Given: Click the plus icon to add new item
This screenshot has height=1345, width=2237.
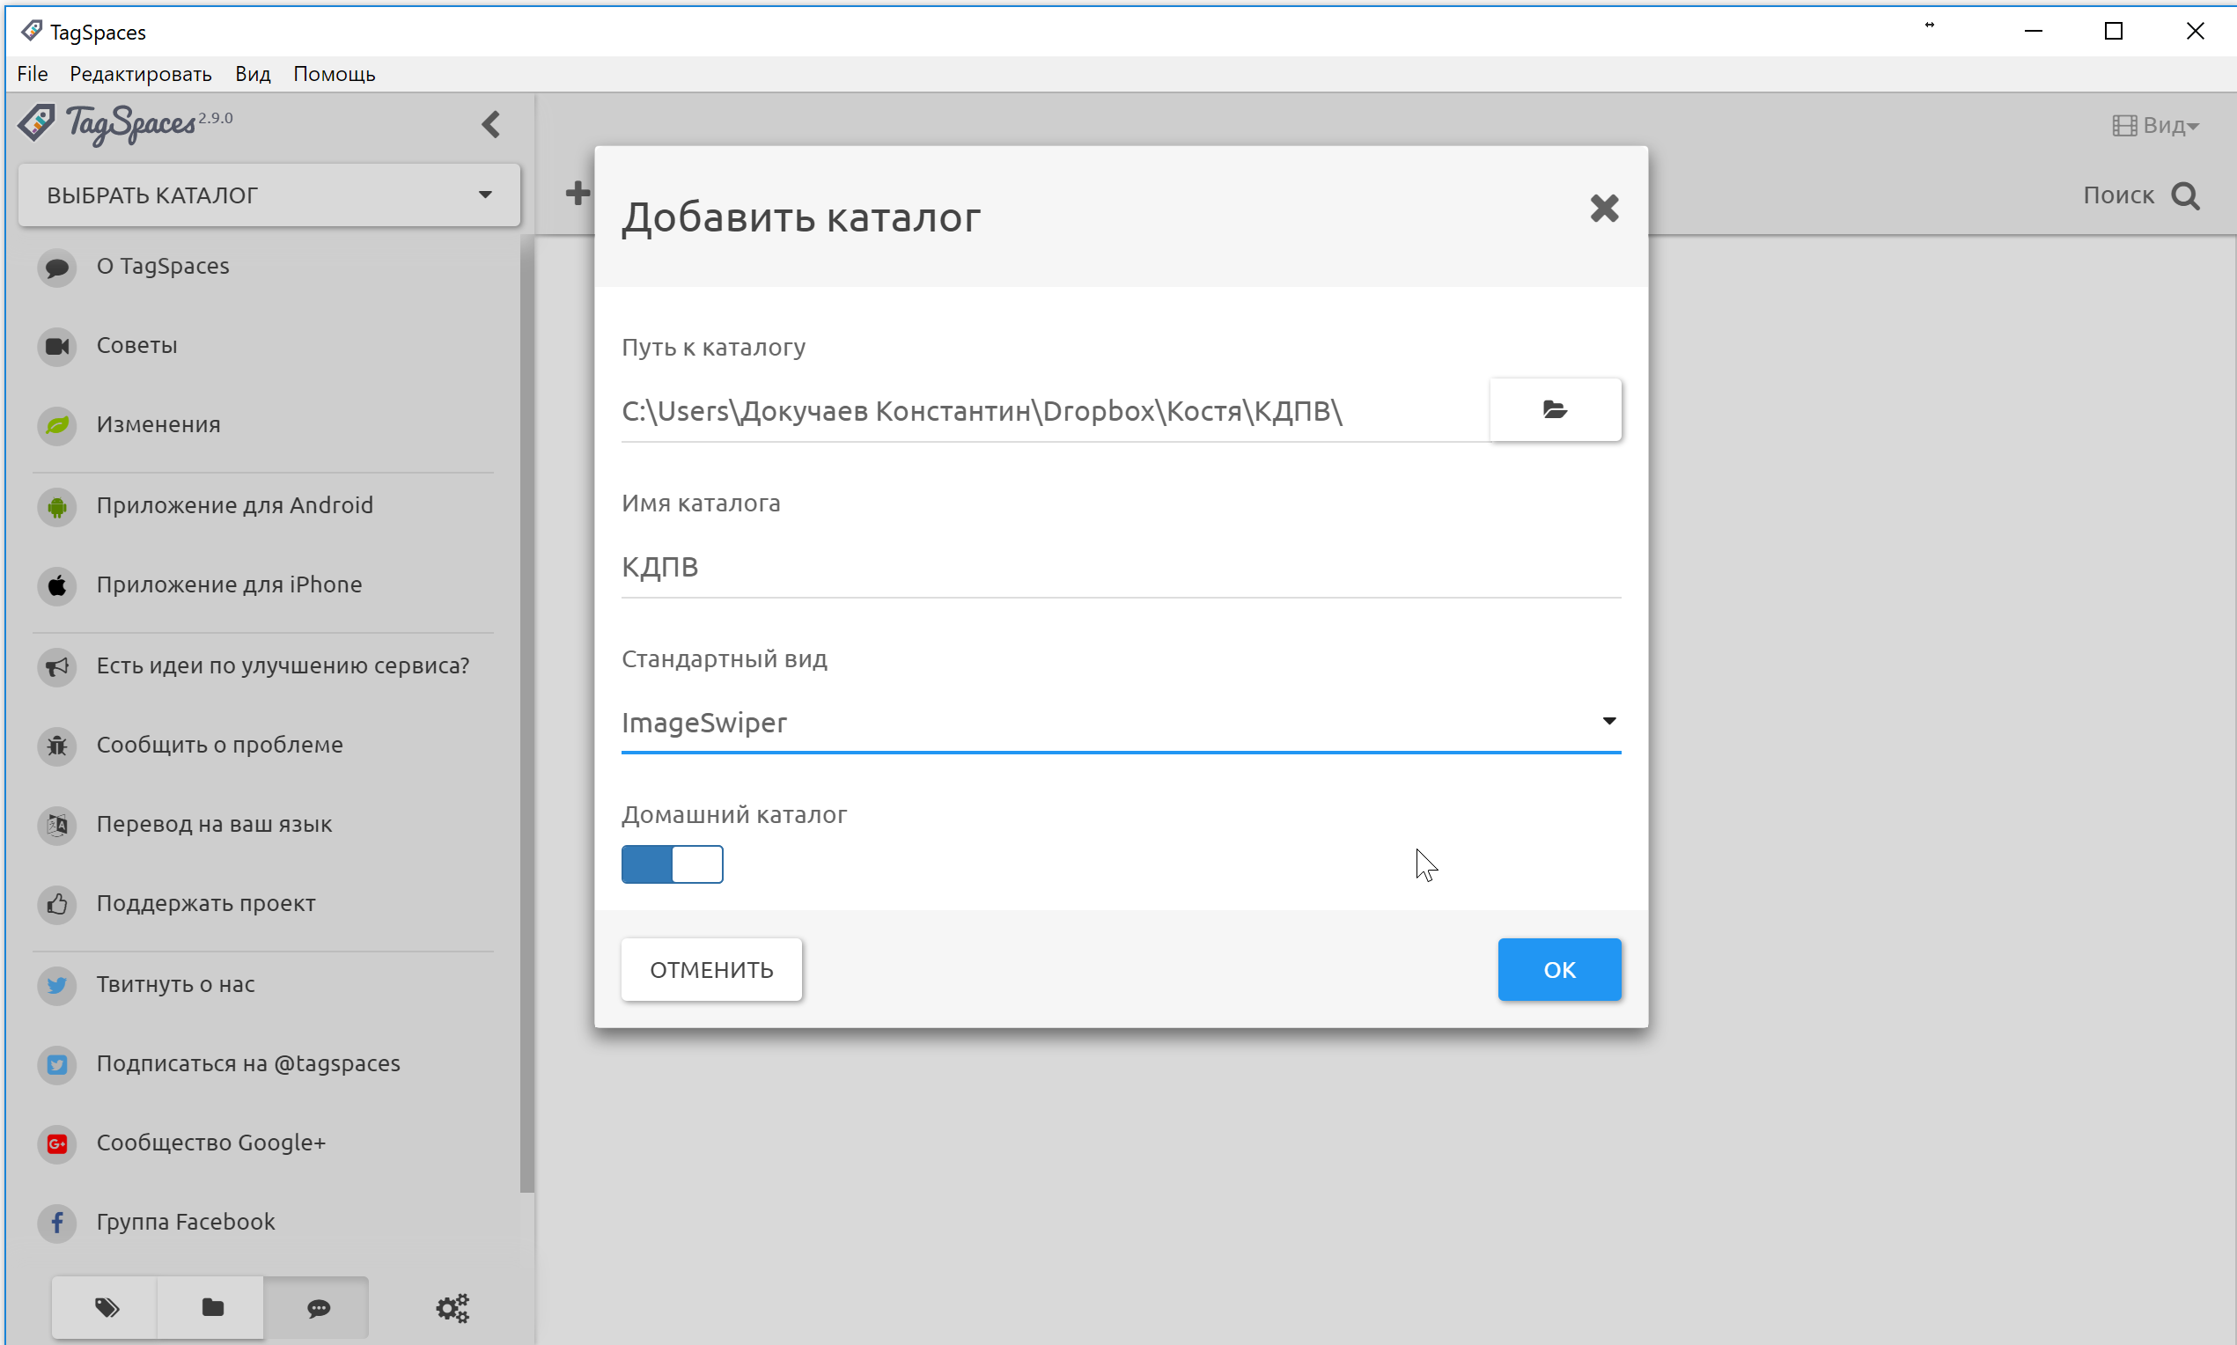Looking at the screenshot, I should (x=578, y=193).
